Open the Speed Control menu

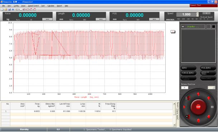pos(33,6)
